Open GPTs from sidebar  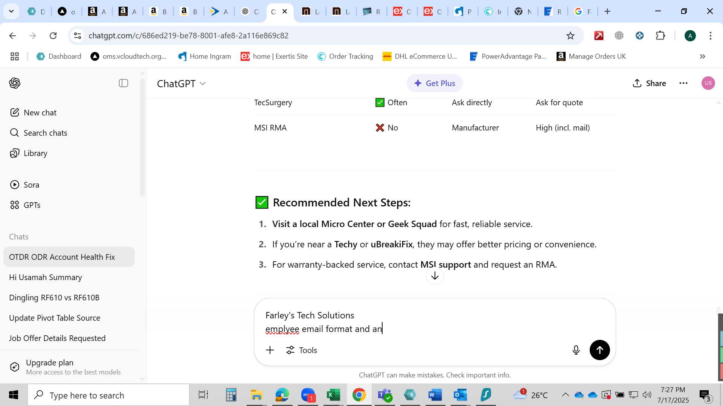[x=25, y=205]
